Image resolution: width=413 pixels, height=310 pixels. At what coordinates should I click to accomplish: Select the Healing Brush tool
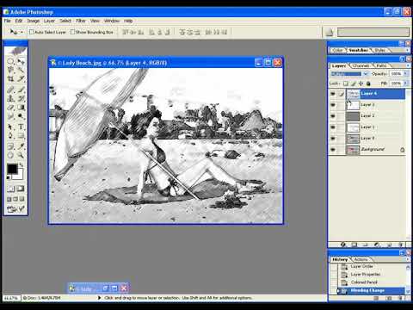point(10,90)
